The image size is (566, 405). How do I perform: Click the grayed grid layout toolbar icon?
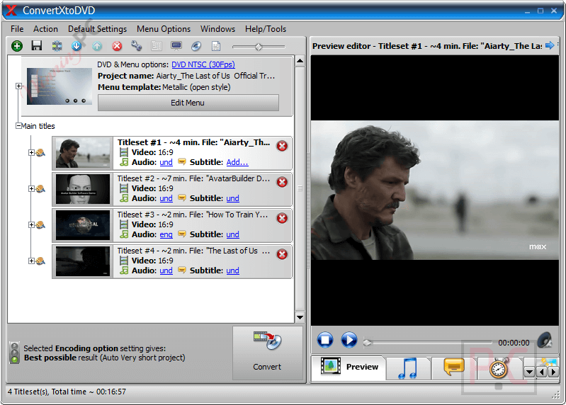pyautogui.click(x=157, y=46)
